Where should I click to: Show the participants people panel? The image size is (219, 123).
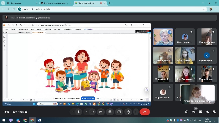(193, 112)
